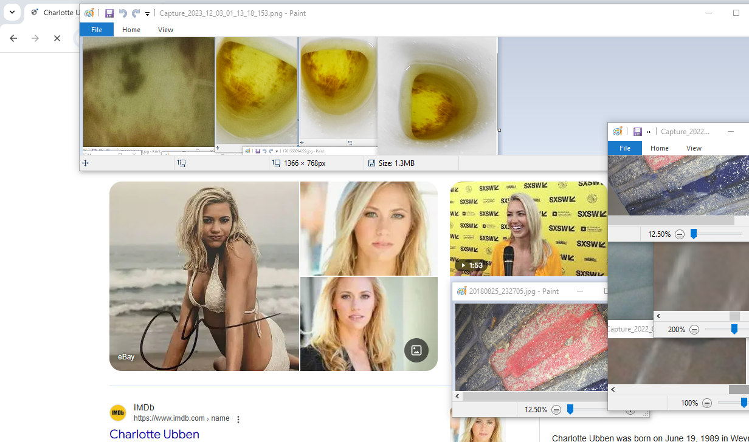The image size is (749, 442).
Task: Save the Capture_2022 image using floppy icon
Action: click(637, 132)
